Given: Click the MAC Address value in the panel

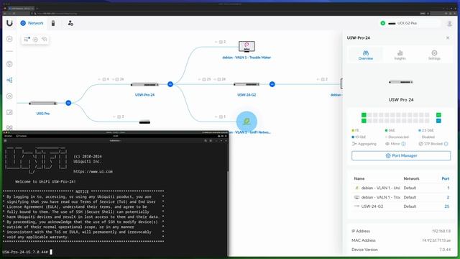Looking at the screenshot, I should [x=436, y=240].
